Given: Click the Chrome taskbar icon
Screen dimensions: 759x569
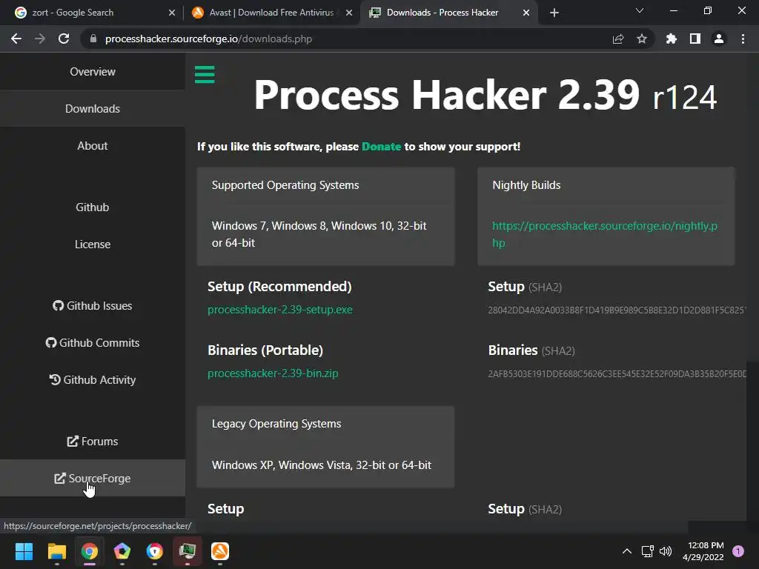Looking at the screenshot, I should point(90,551).
